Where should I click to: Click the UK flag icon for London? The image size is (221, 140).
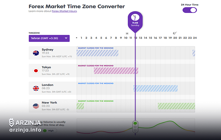36,88
